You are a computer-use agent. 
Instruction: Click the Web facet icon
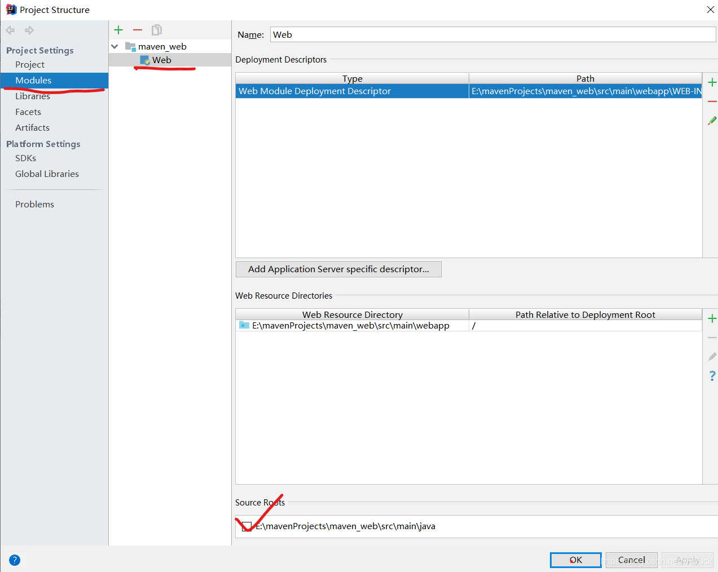tap(145, 60)
